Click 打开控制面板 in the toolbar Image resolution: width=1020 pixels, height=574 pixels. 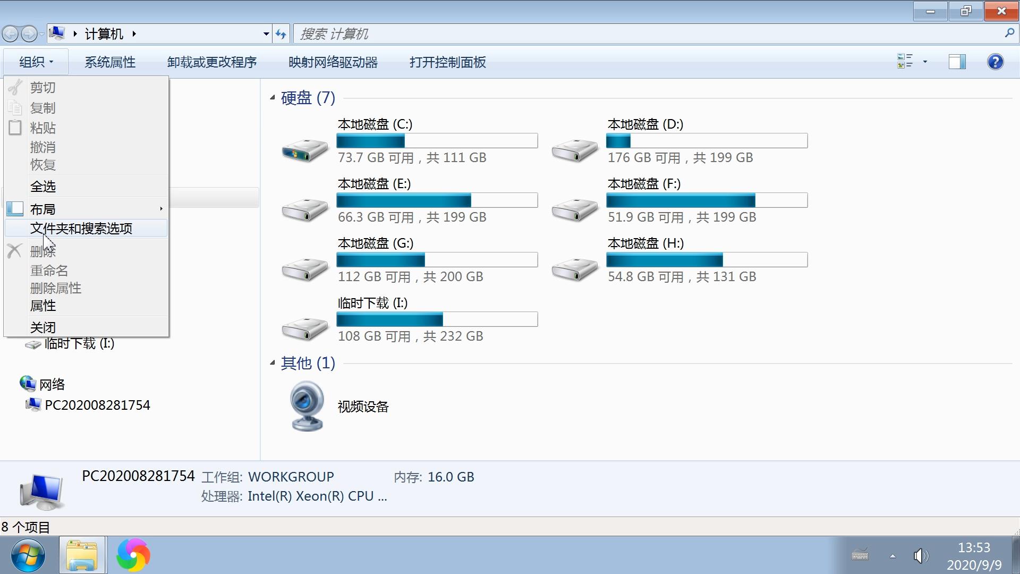[x=448, y=62]
